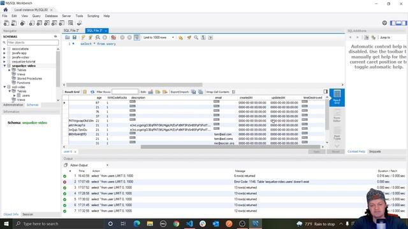Click the Filter objects search field
The image size is (408, 229).
tap(33, 43)
